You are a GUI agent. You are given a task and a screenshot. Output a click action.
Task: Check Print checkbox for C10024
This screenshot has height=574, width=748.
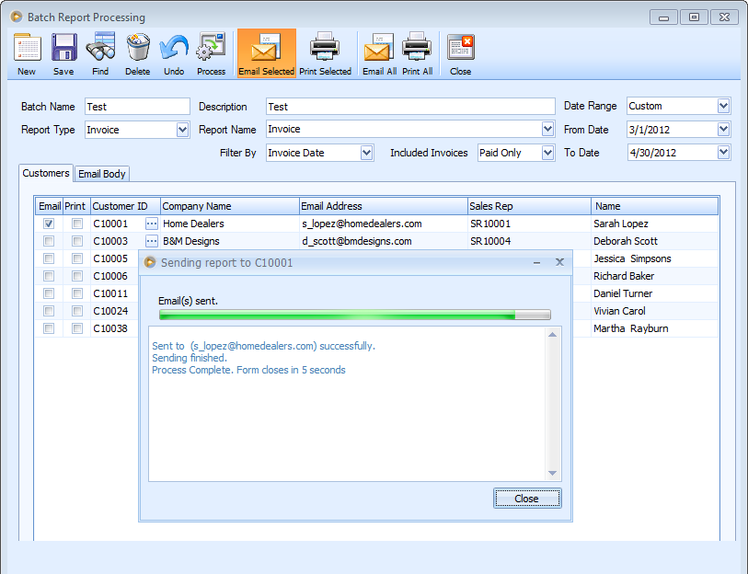point(76,311)
